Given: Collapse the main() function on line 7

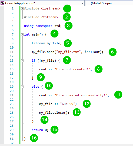Looking at the screenshot, I should [x=22, y=35].
